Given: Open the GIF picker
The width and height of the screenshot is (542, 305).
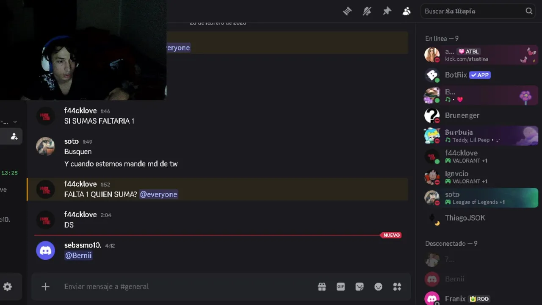Looking at the screenshot, I should [x=341, y=287].
